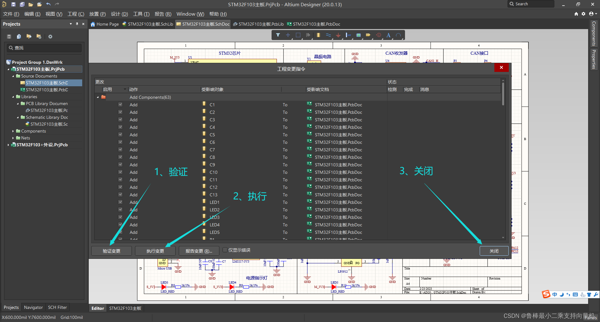Switch to STM32F103主板.SchLib tab

tap(147, 24)
